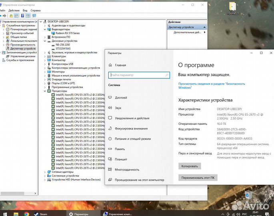Click the network icon in system tray
Screen dimensions: 274x216
click(233, 214)
